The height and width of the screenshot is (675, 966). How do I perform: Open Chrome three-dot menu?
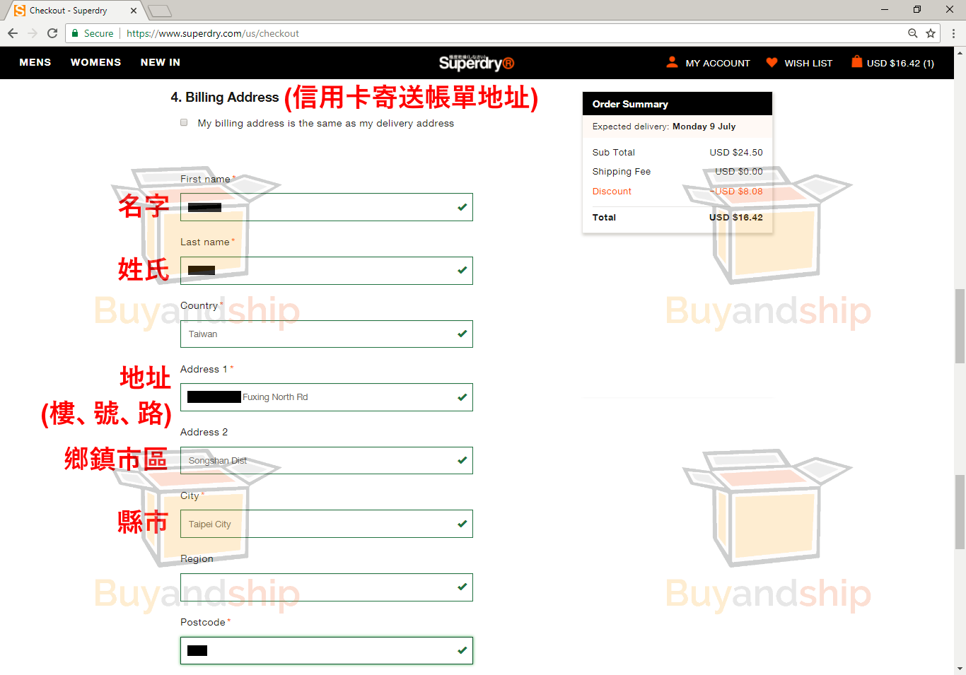pyautogui.click(x=953, y=33)
